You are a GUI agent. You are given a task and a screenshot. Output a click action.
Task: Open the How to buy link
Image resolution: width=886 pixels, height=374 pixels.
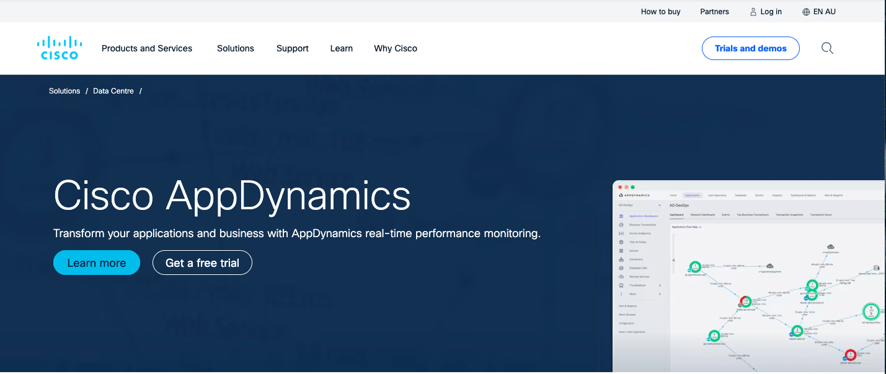(x=660, y=12)
